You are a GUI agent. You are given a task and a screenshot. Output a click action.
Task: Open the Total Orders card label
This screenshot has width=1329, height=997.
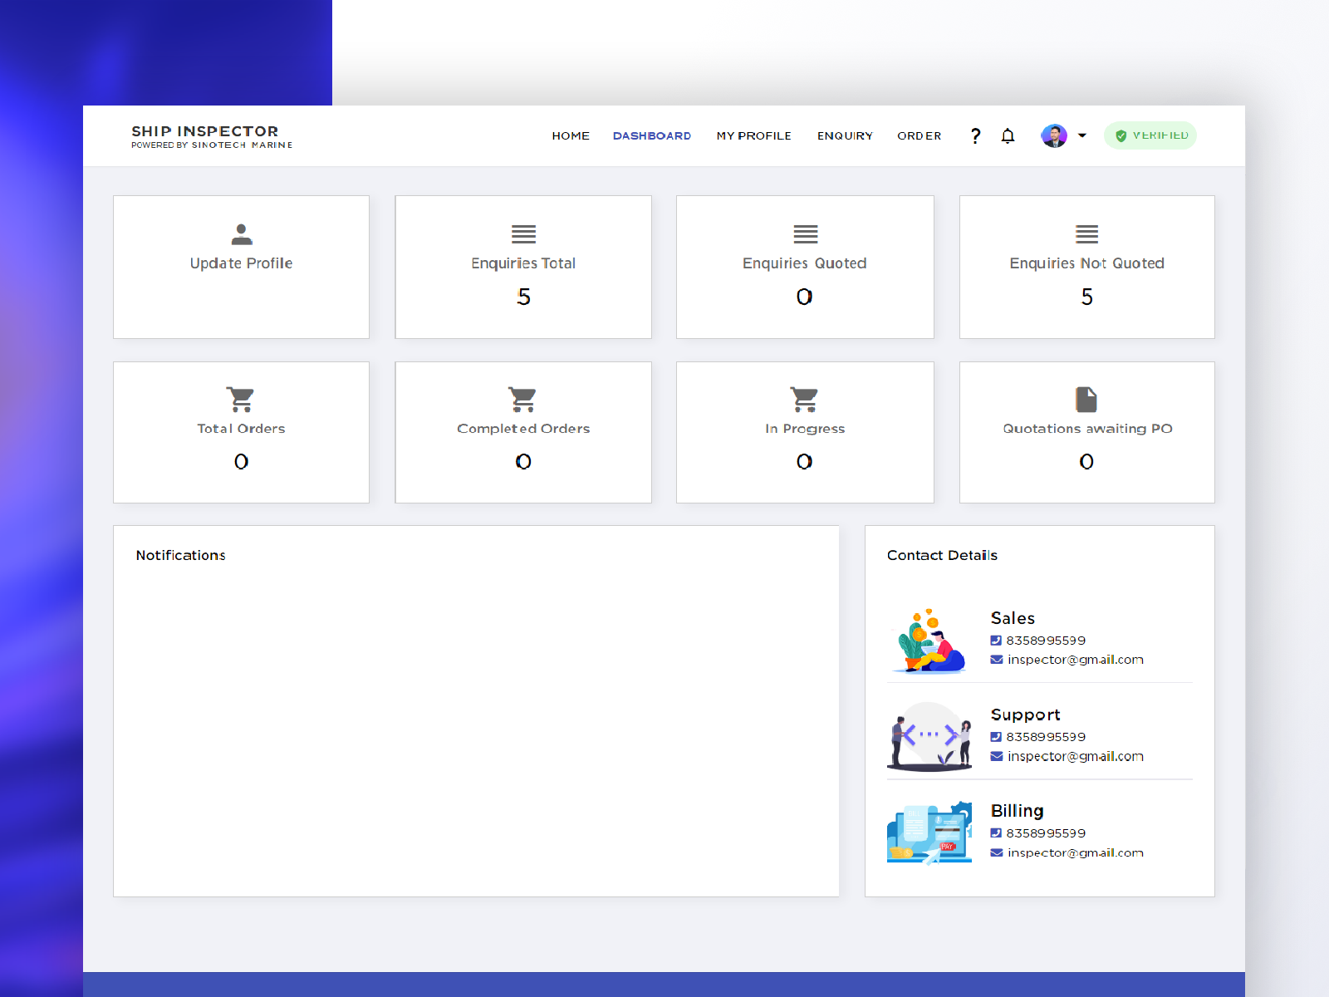(x=241, y=429)
